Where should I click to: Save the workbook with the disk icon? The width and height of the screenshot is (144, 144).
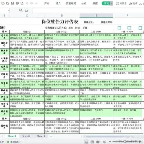click(8, 3)
